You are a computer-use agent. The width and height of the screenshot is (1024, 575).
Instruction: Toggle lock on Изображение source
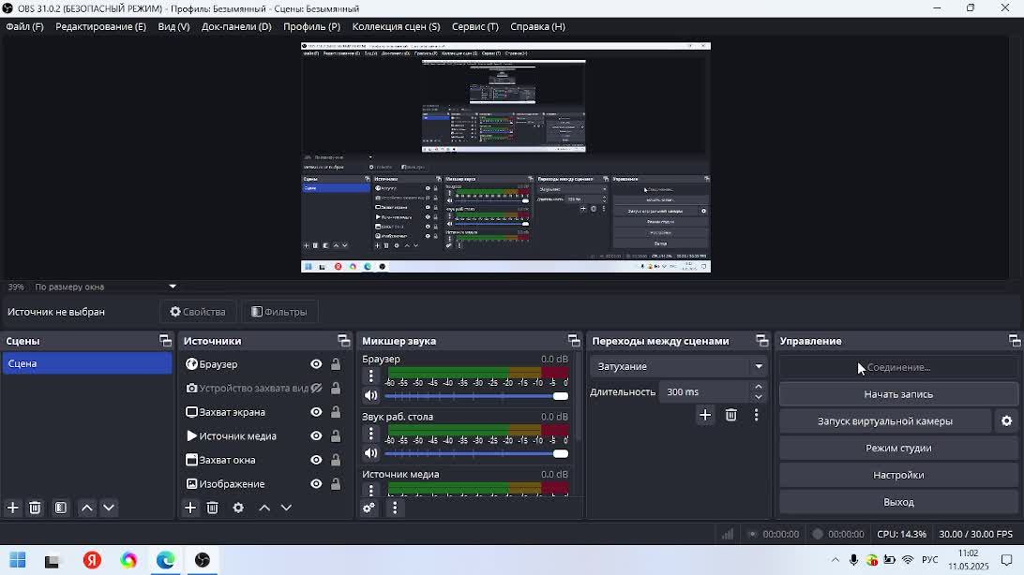coord(336,484)
